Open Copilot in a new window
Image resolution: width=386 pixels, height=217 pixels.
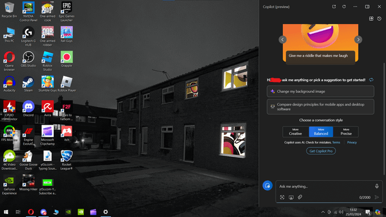coord(334,7)
